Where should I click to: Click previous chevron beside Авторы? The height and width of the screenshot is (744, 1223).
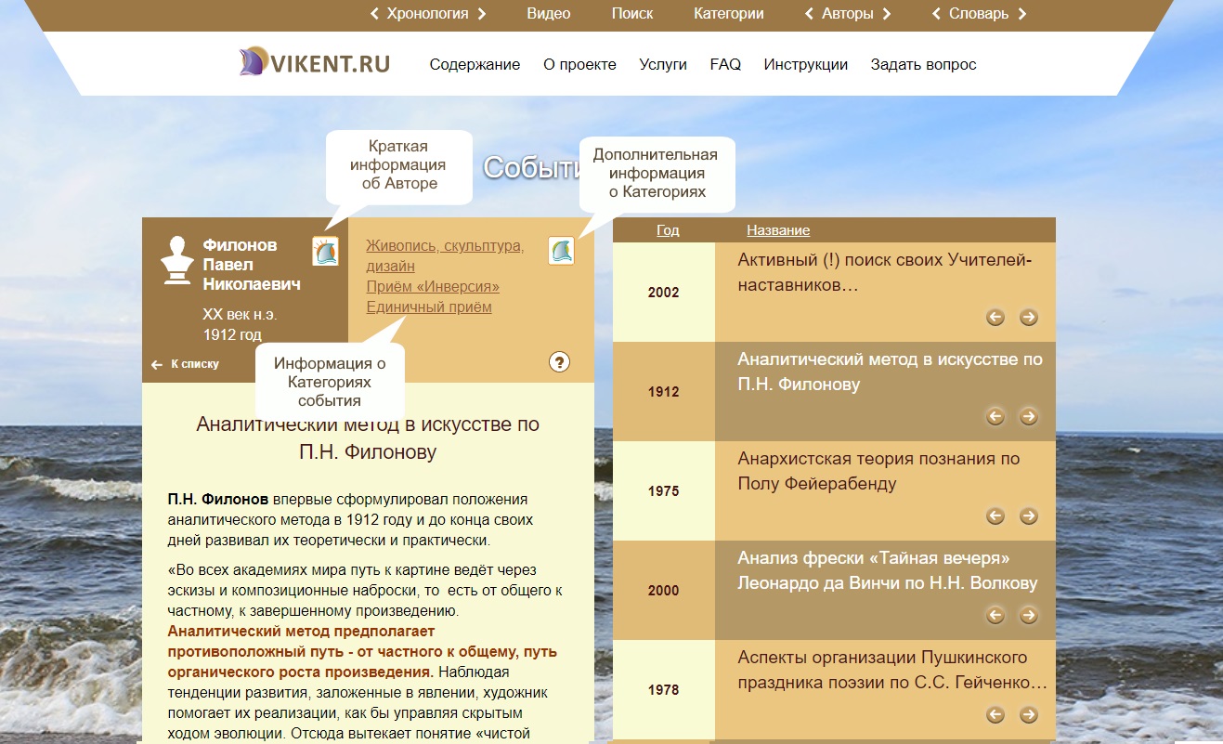click(x=809, y=14)
